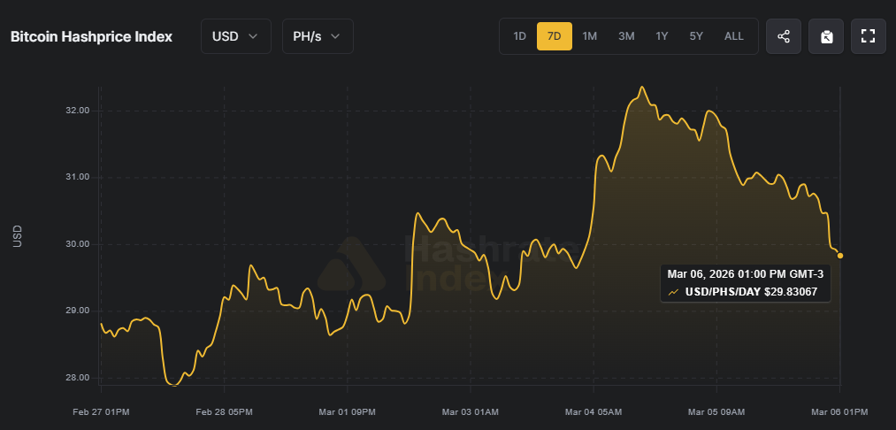Select the 1D time range
Viewport: 896px width, 430px height.
tap(520, 36)
